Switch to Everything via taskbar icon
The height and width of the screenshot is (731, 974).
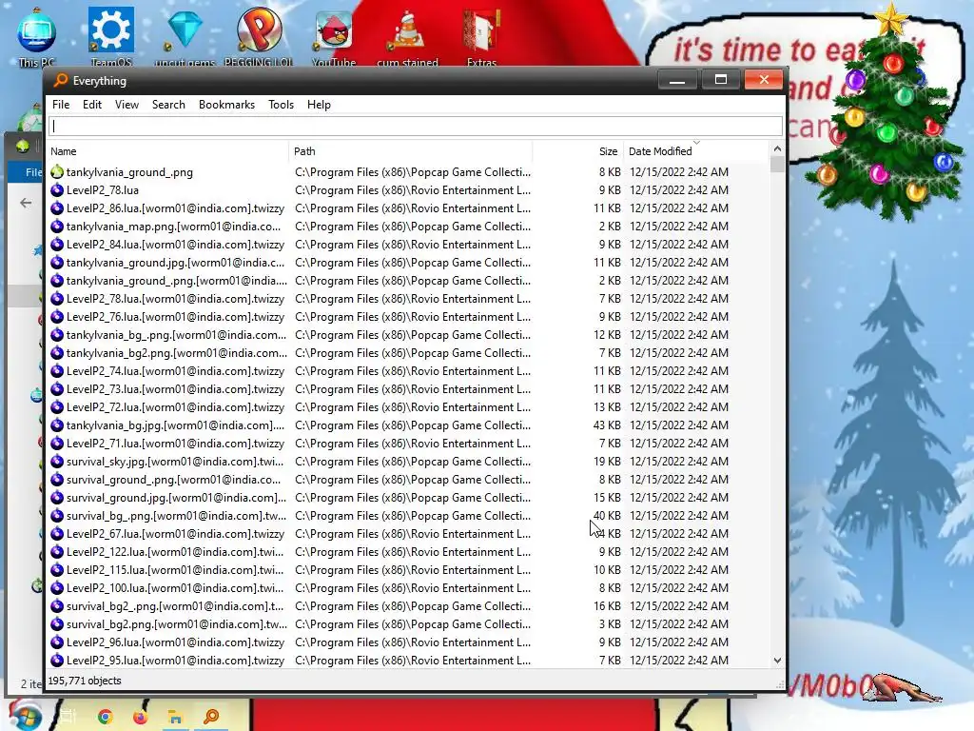pos(211,717)
